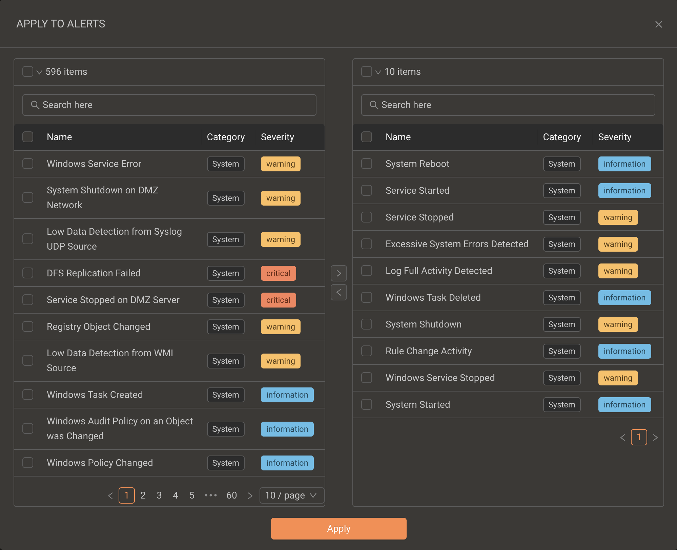
Task: Tick Log Full Activity Detected checkbox
Action: (x=367, y=271)
